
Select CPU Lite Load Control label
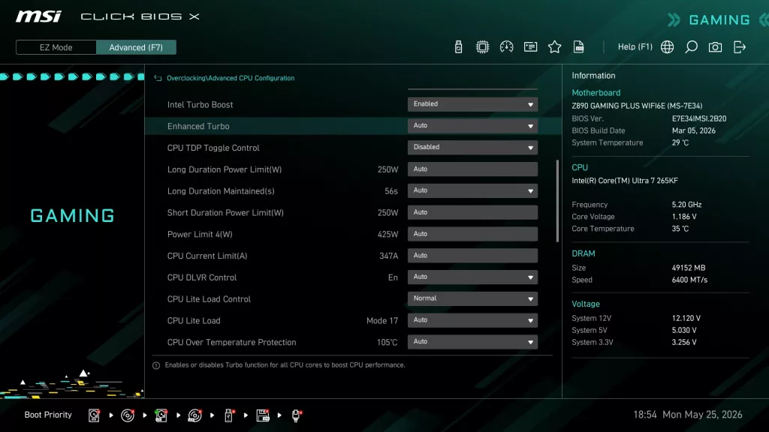[209, 299]
